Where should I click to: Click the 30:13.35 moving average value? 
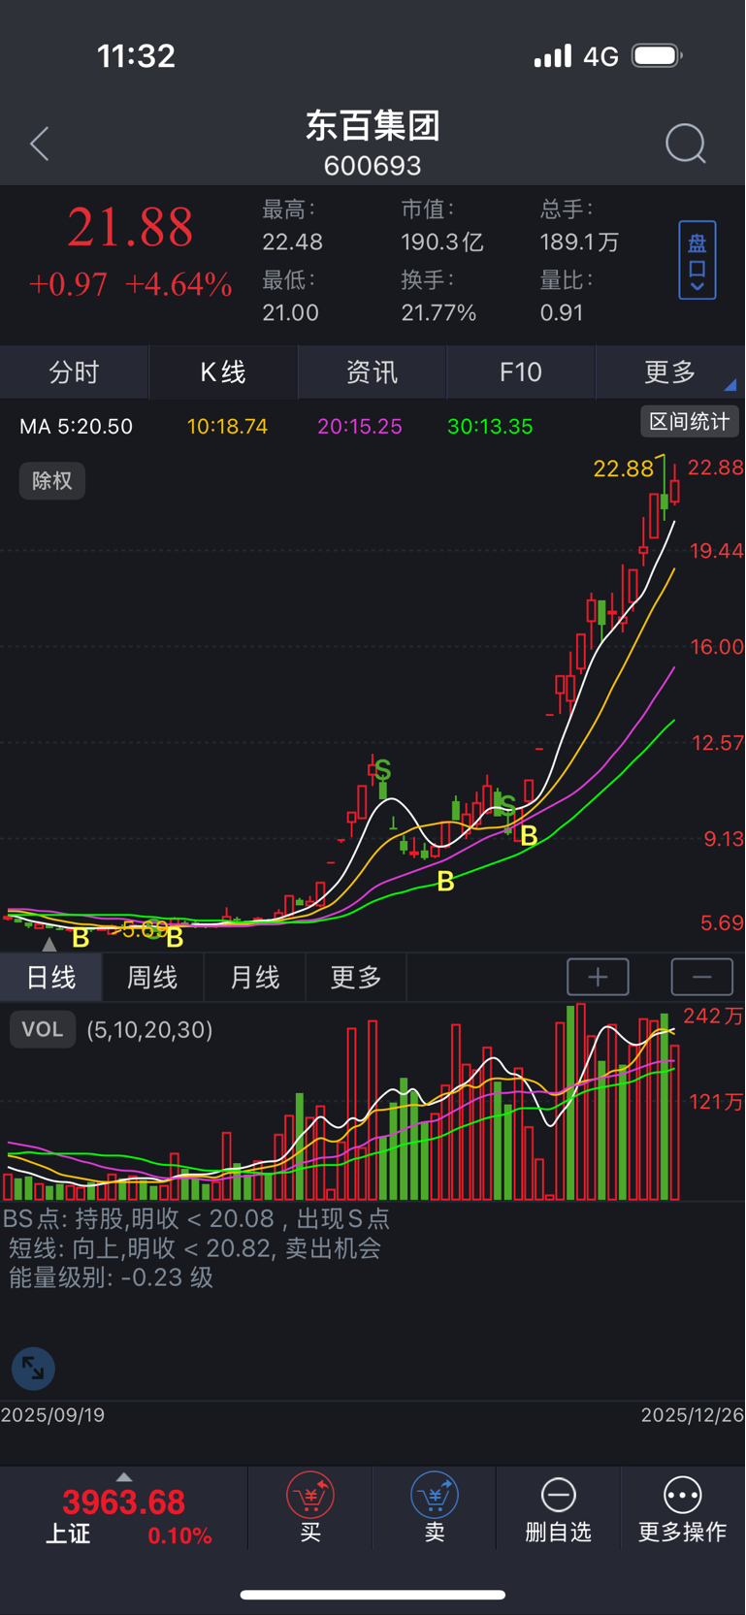(x=490, y=427)
